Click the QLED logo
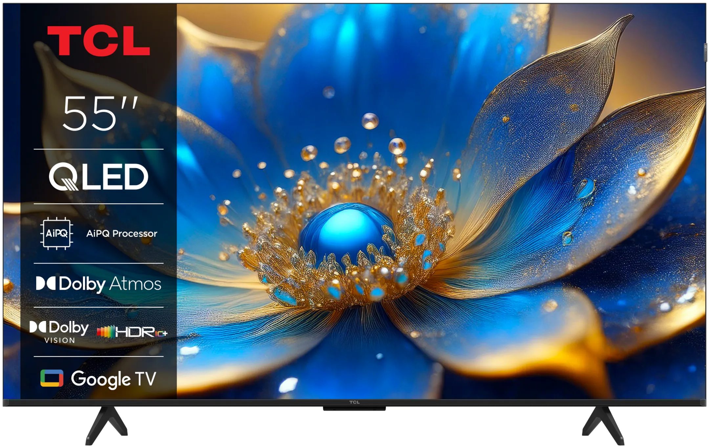This screenshot has width=709, height=447. [x=98, y=177]
